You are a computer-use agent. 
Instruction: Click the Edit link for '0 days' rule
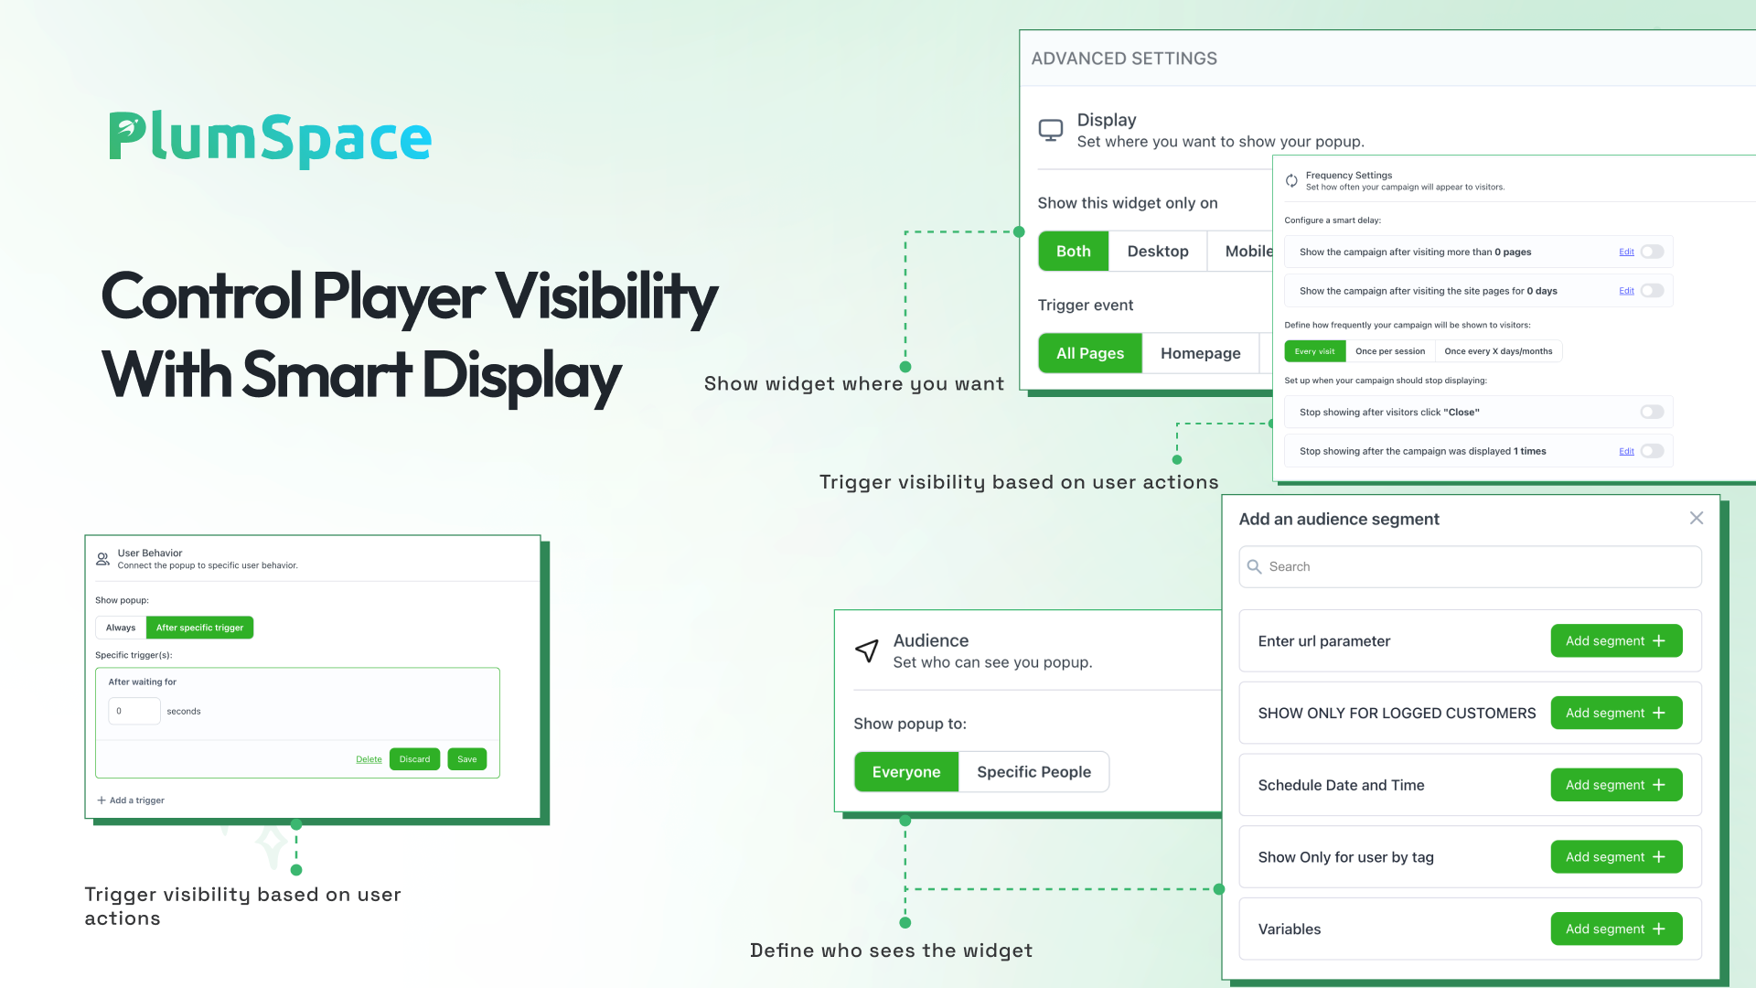coord(1626,292)
